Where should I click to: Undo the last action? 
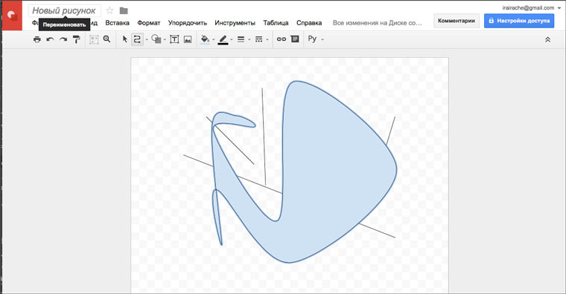(x=50, y=39)
